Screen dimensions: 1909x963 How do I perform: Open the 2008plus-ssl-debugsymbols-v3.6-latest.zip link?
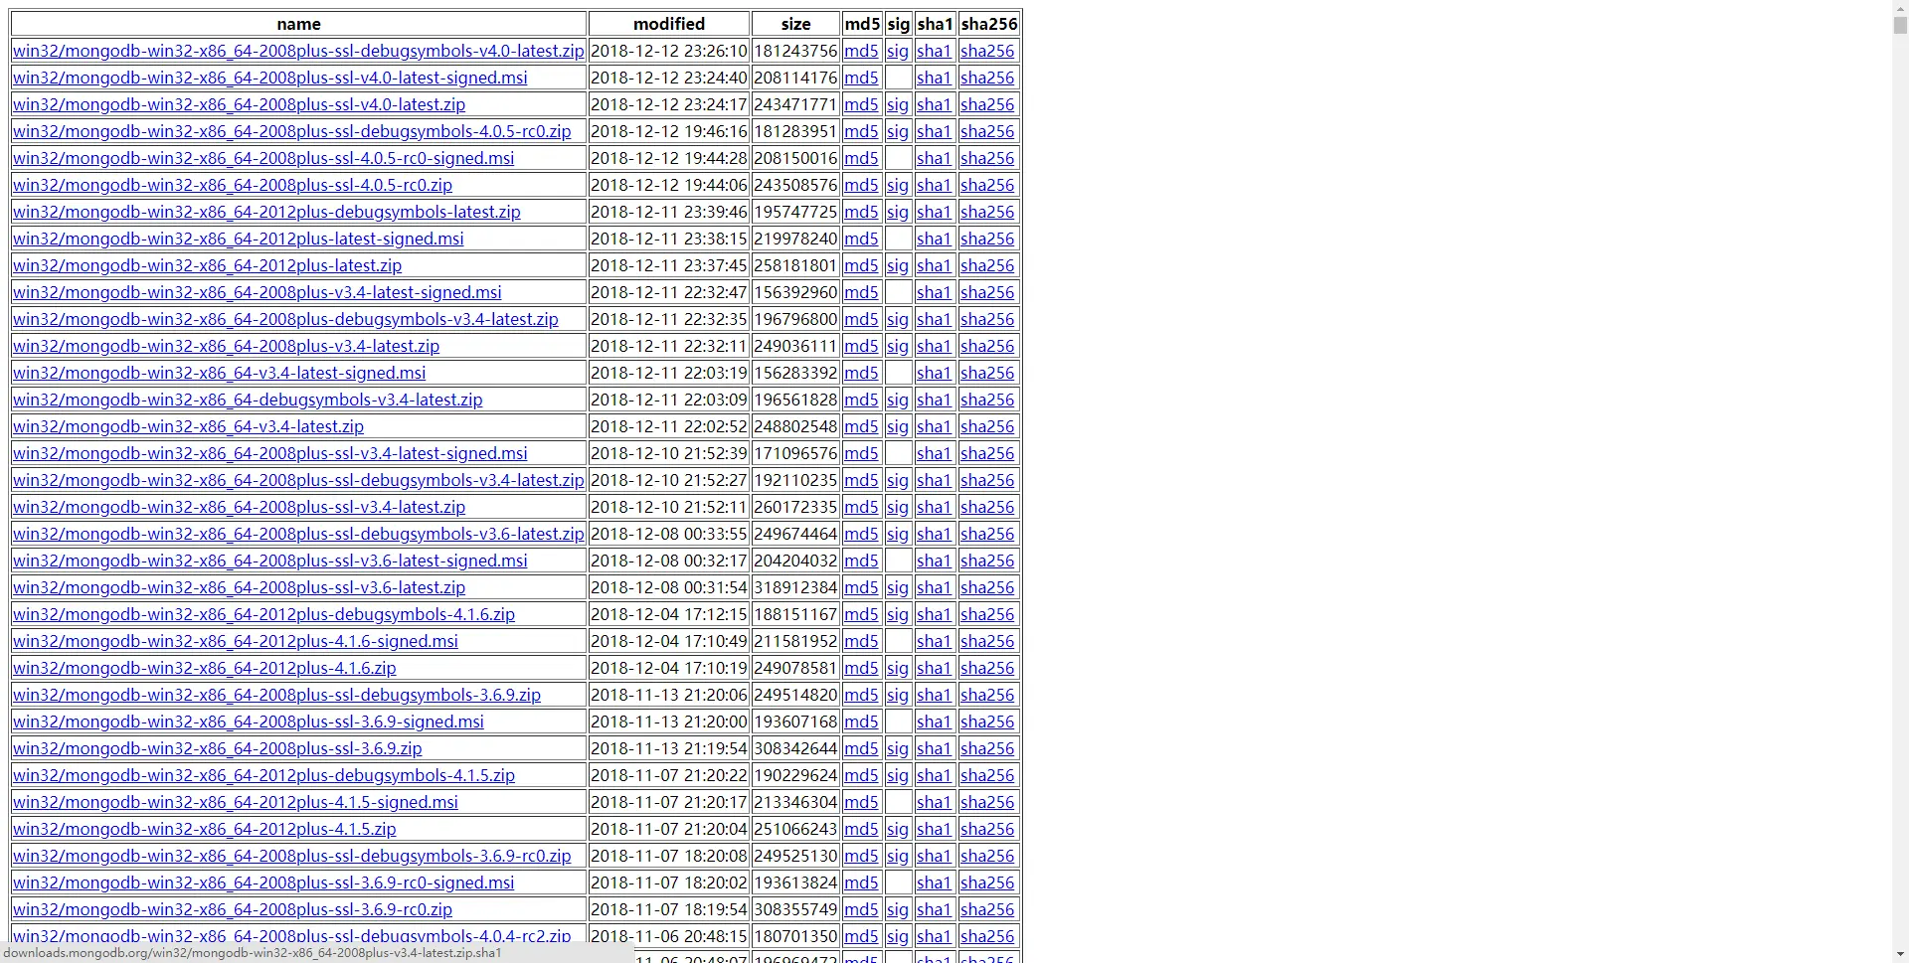[298, 534]
